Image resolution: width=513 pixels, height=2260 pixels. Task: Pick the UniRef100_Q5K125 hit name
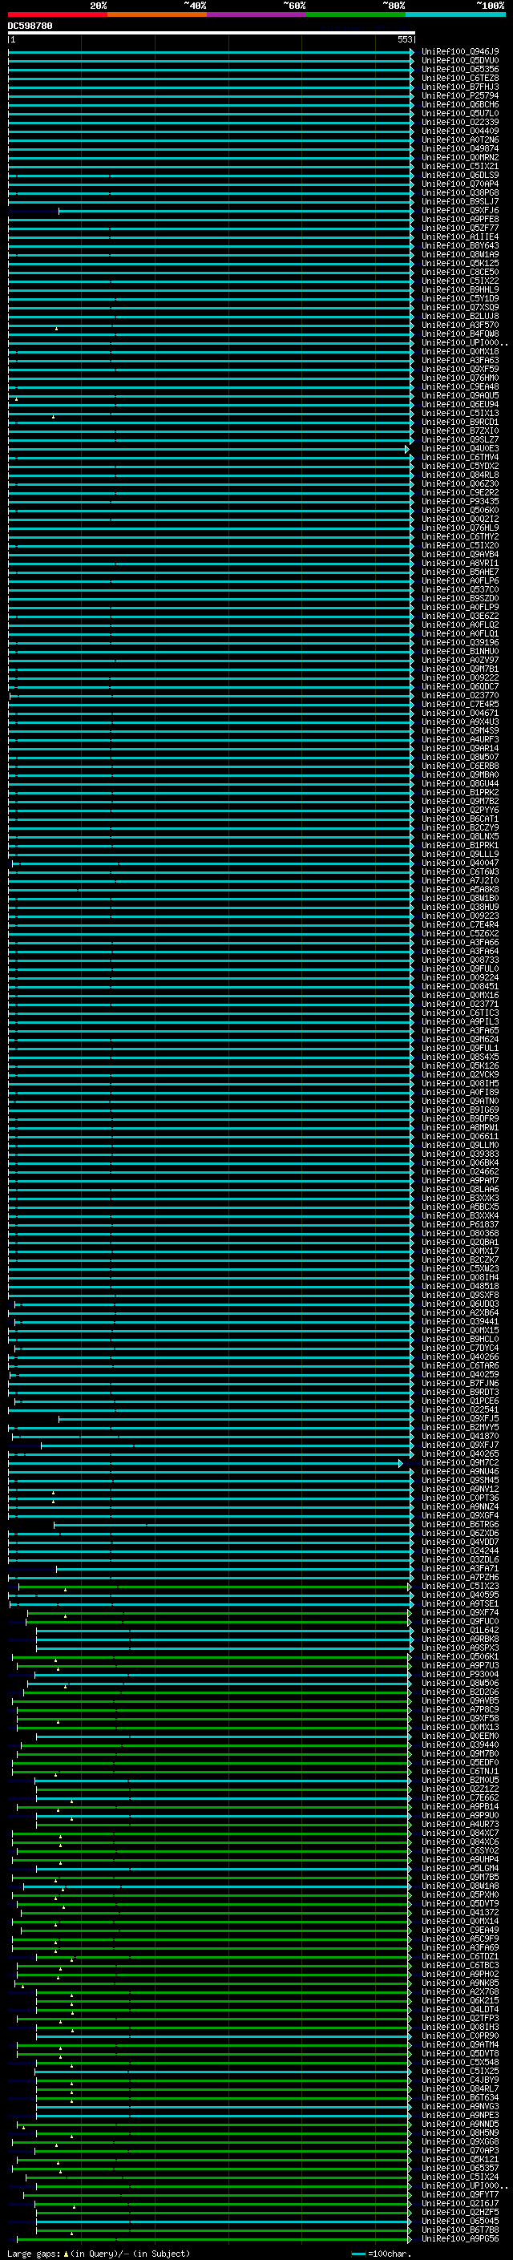pos(460,263)
